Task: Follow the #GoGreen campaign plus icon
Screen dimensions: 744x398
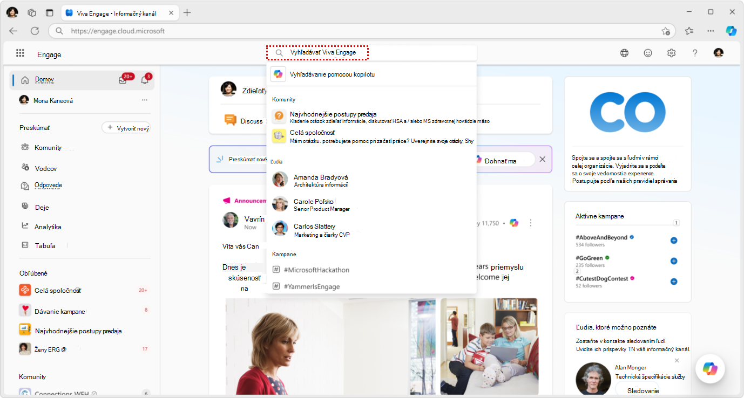Action: click(x=674, y=261)
